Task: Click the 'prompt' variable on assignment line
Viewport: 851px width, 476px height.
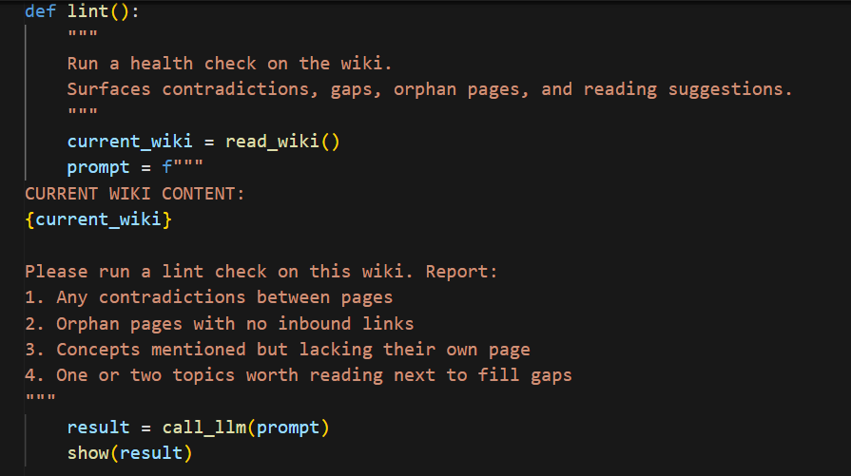Action: [98, 167]
